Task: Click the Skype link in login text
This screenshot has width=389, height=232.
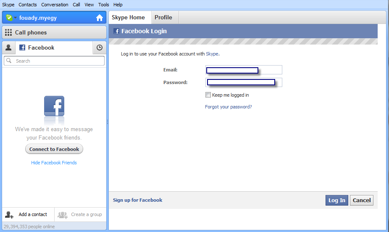Action: 212,54
